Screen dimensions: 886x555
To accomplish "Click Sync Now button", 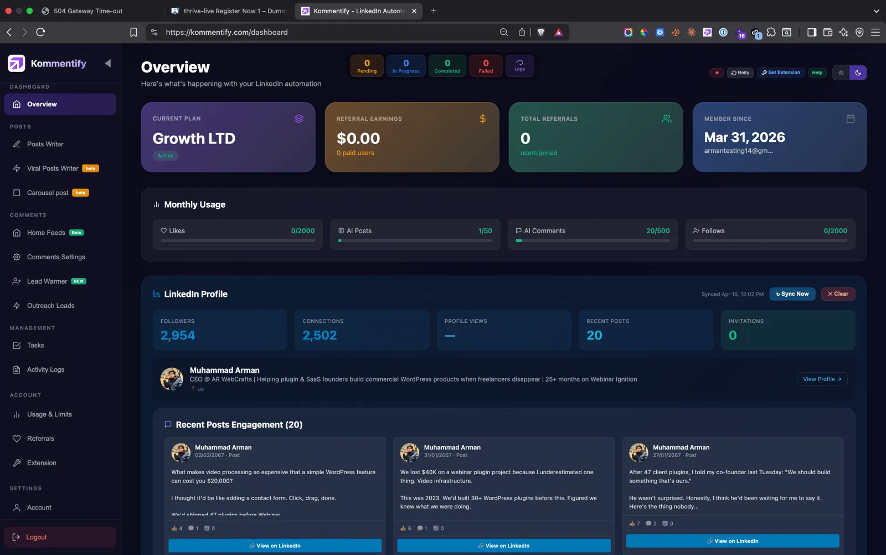I will [792, 294].
